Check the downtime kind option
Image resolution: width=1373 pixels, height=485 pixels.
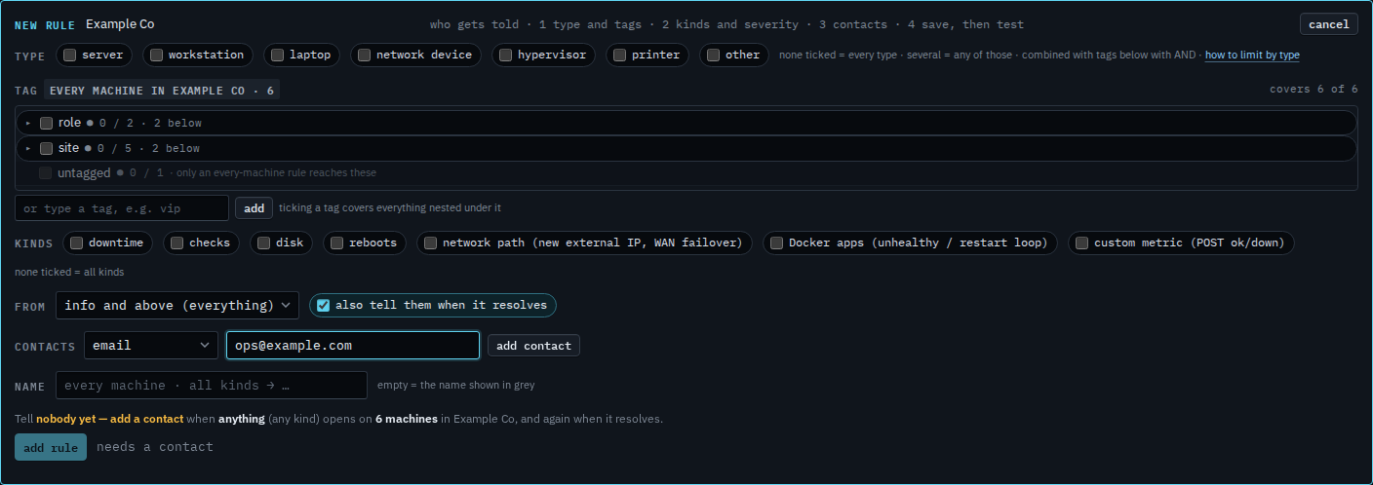(76, 242)
